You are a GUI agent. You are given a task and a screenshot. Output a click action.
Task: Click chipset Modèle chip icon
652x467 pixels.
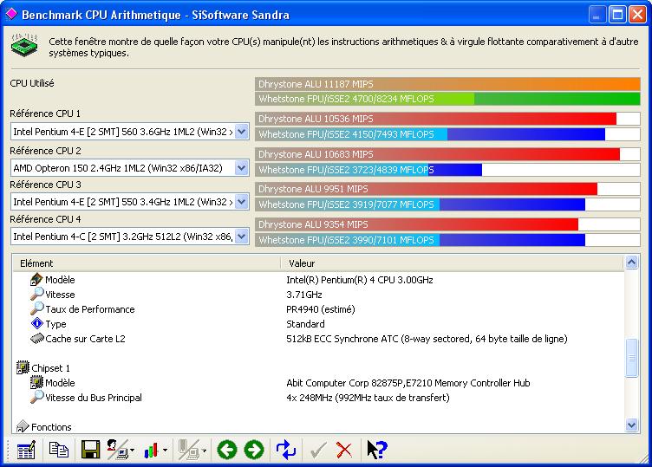tap(37, 382)
